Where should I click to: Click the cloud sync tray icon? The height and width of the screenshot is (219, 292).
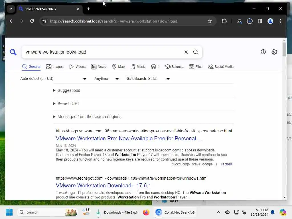coord(227,212)
